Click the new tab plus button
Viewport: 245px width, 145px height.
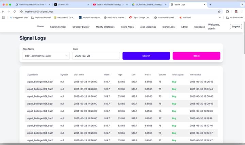(x=210, y=4)
